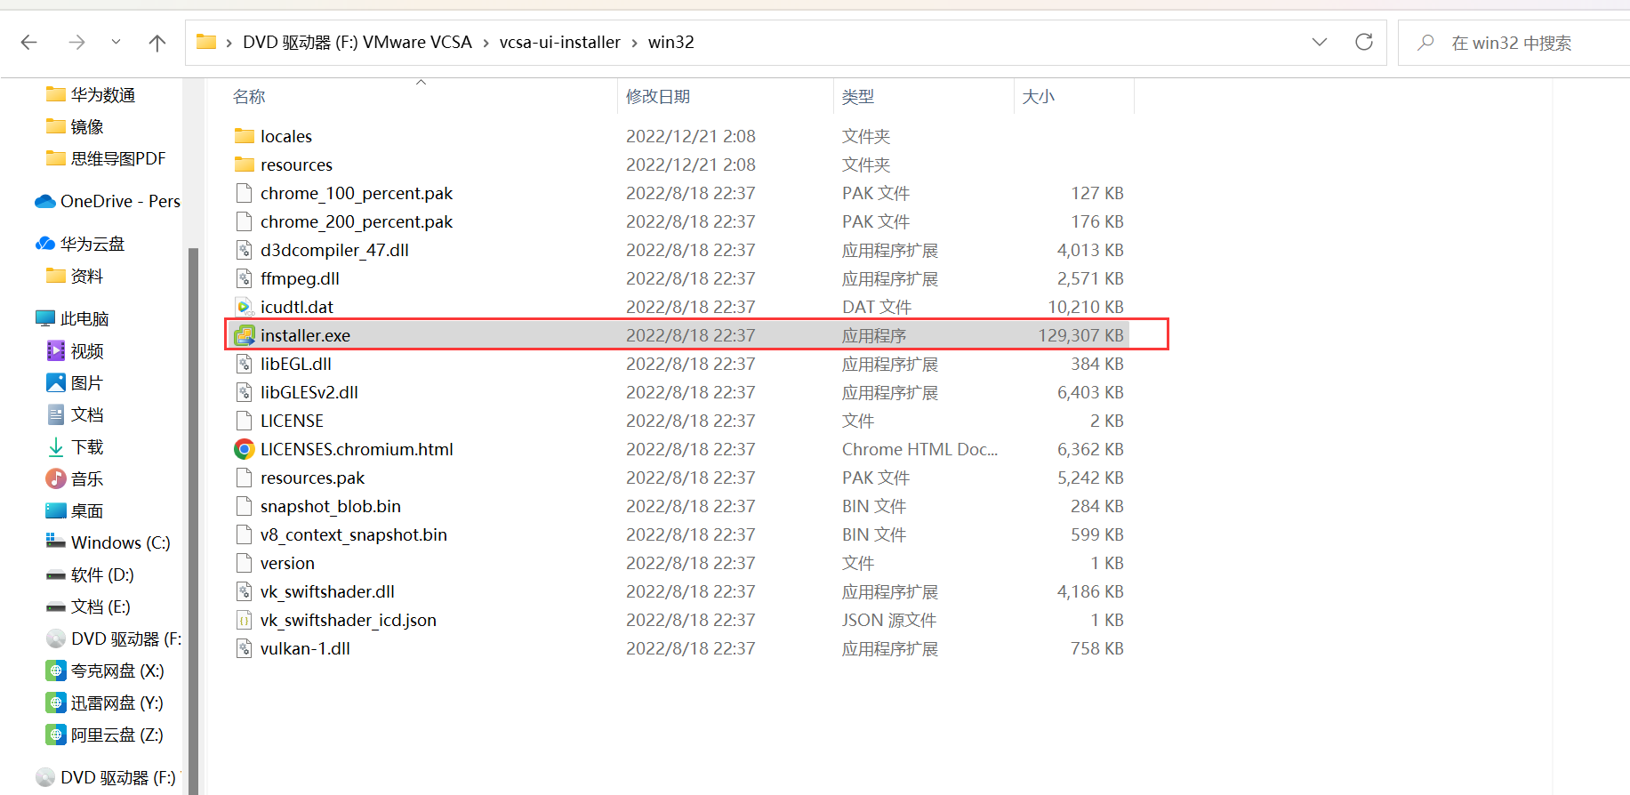Image resolution: width=1630 pixels, height=795 pixels.
Task: Click the search box for win32
Action: [x=1514, y=43]
